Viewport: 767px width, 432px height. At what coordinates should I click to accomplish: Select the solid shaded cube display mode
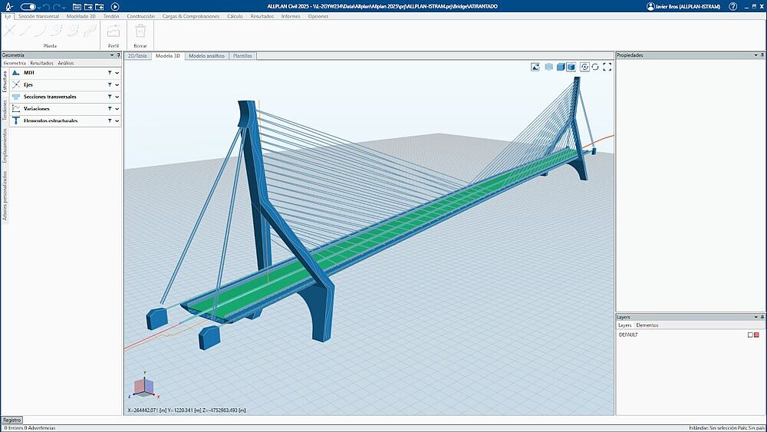pos(561,67)
